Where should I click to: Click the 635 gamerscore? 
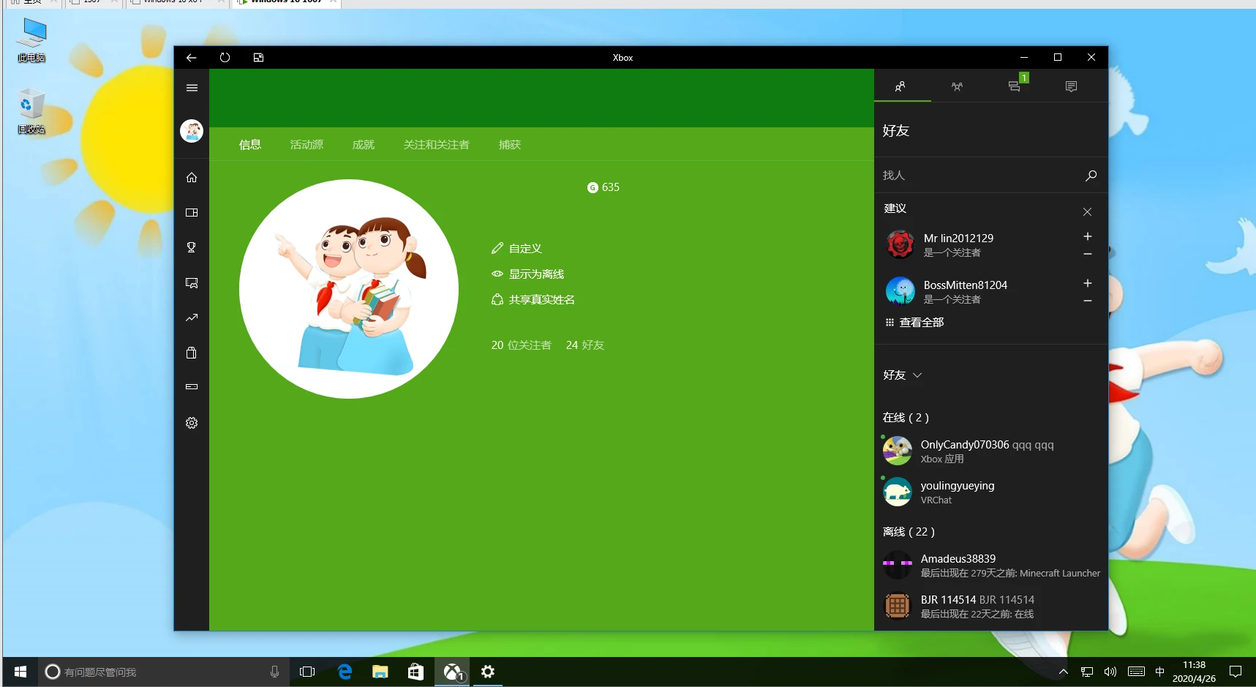click(x=603, y=187)
